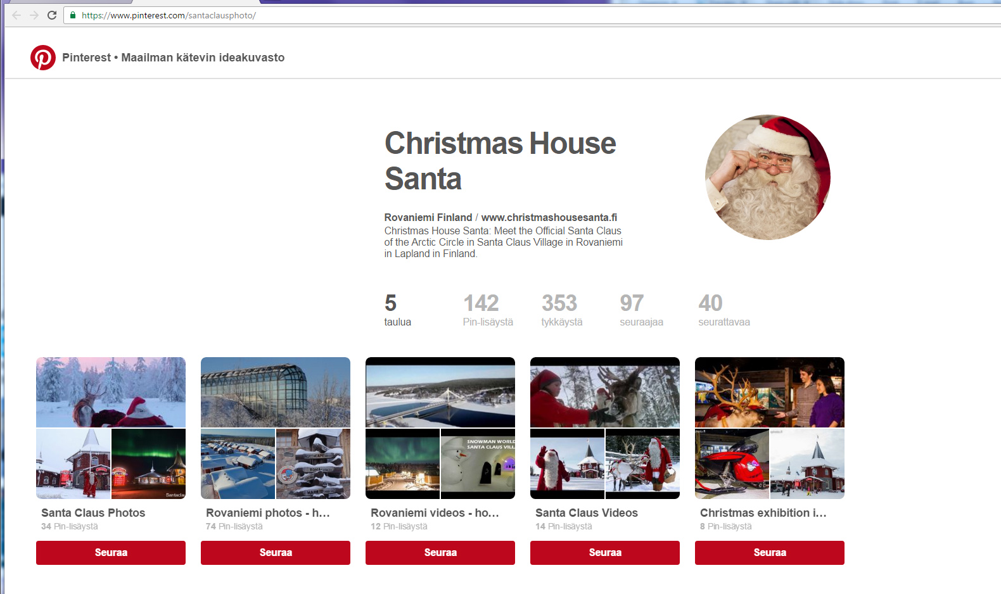This screenshot has width=1001, height=594.
Task: Click the browser back arrow
Action: pyautogui.click(x=16, y=15)
